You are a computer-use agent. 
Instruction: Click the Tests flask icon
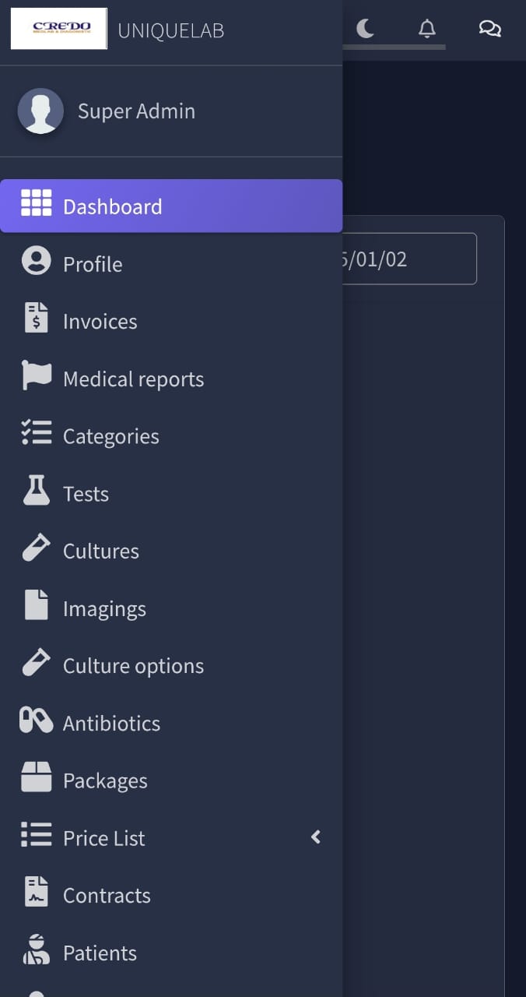[x=36, y=490]
